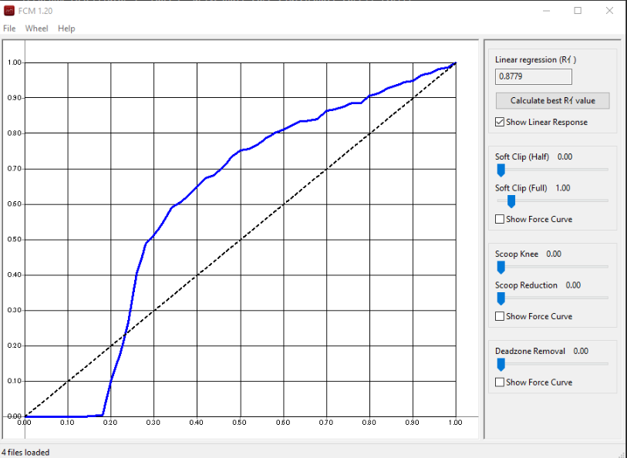
Task: Close the FCM window
Action: (x=609, y=11)
